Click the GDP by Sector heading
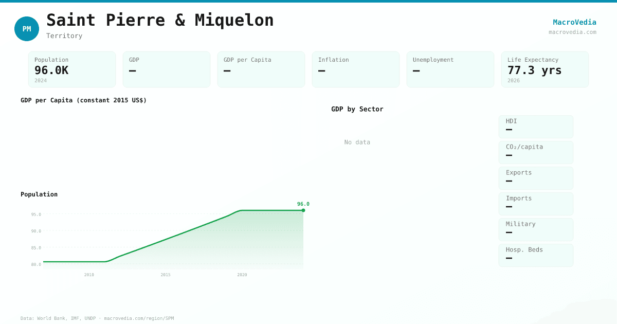The width and height of the screenshot is (617, 324). pos(357,109)
